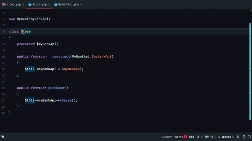Click the MyBankApi.php class file icon

coord(56,4)
